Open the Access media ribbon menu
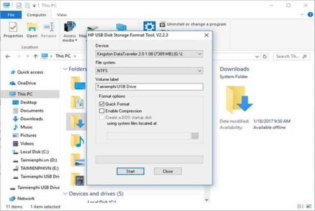The height and width of the screenshot is (211, 315). pos(70,32)
